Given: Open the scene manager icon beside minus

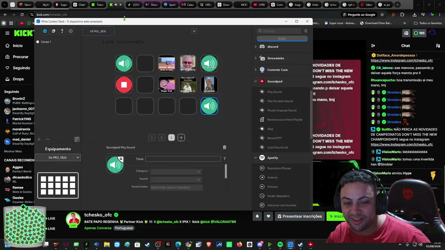Looking at the screenshot, I should 77,139.
